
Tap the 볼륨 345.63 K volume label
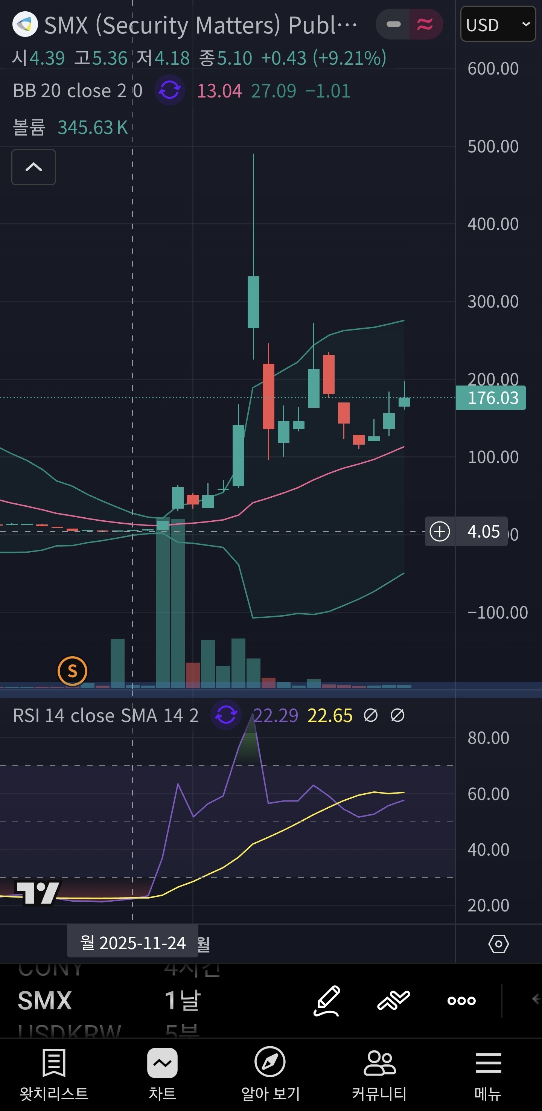point(70,127)
